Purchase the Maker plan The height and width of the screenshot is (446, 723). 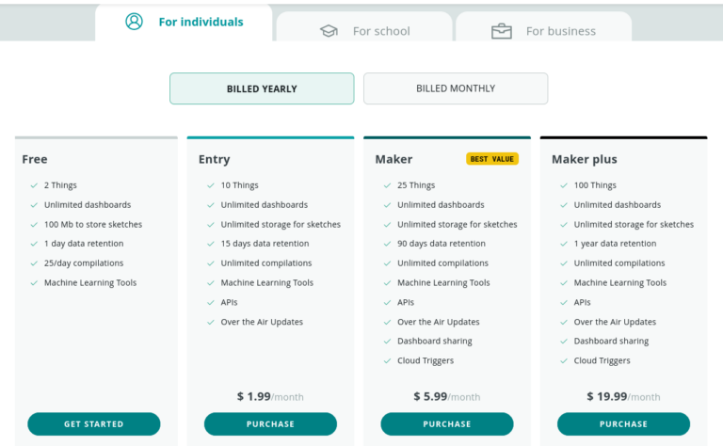447,423
